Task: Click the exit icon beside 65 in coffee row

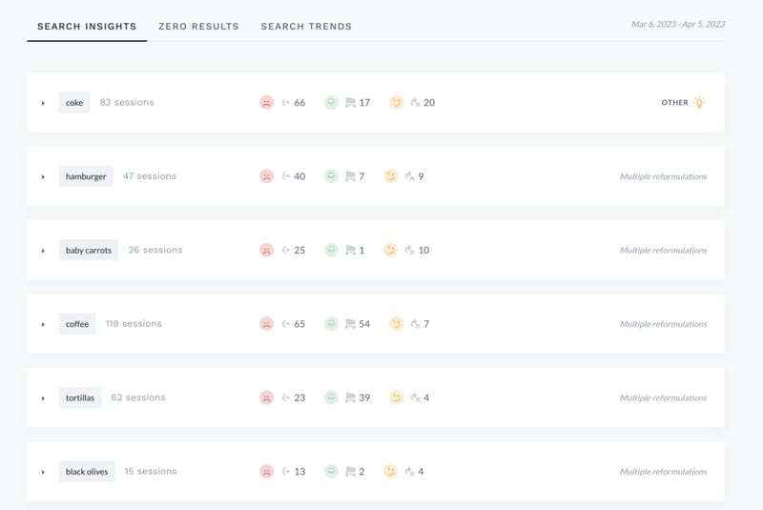Action: [286, 324]
